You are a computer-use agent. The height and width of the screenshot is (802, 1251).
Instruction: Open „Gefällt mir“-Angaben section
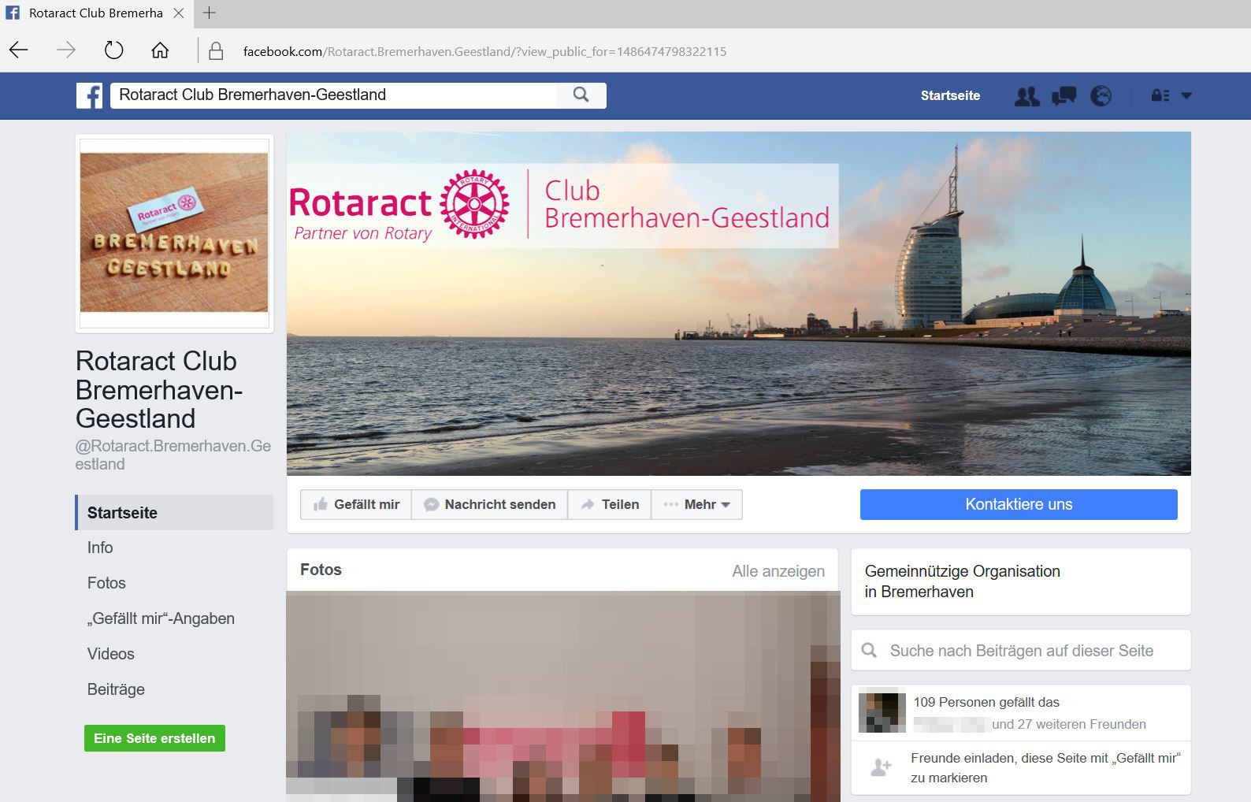[x=161, y=618]
